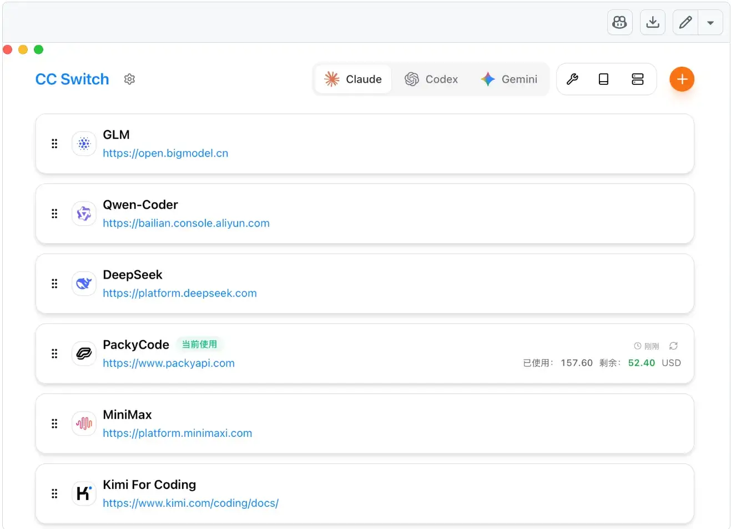Switch to the Codex tab
Viewport: 731px width, 529px height.
click(x=431, y=79)
